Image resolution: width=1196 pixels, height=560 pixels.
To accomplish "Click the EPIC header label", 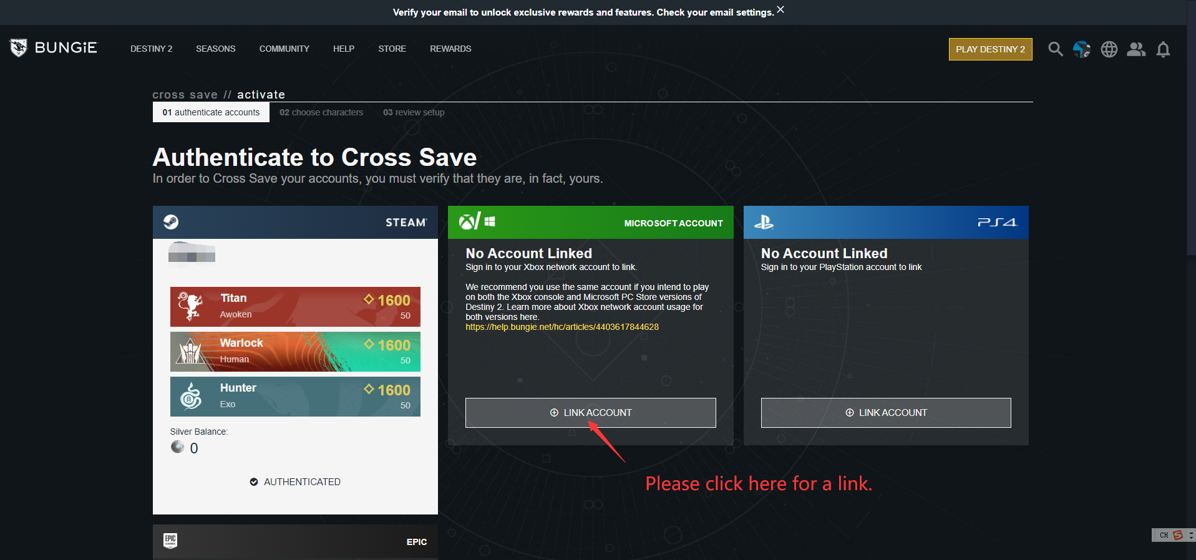I will 417,542.
